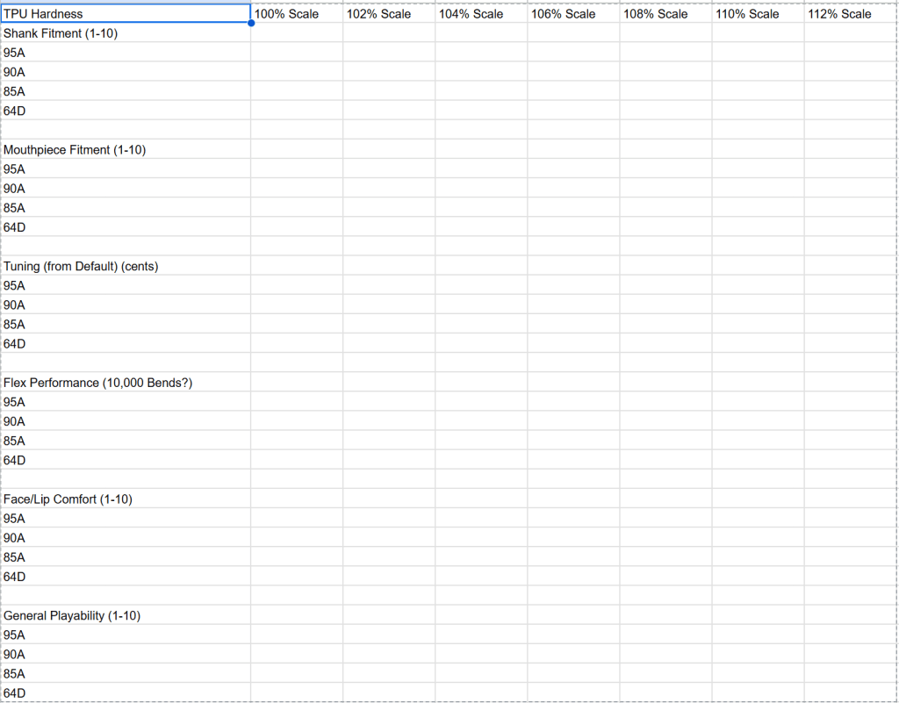This screenshot has width=899, height=703.
Task: Click the blue fill handle on the selected cell
Action: [x=251, y=23]
